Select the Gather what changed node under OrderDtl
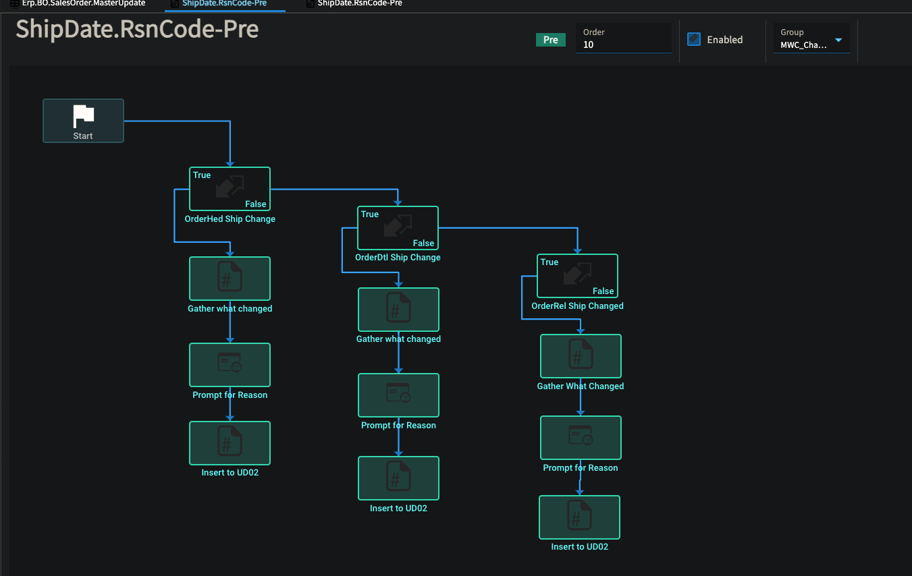 point(398,310)
